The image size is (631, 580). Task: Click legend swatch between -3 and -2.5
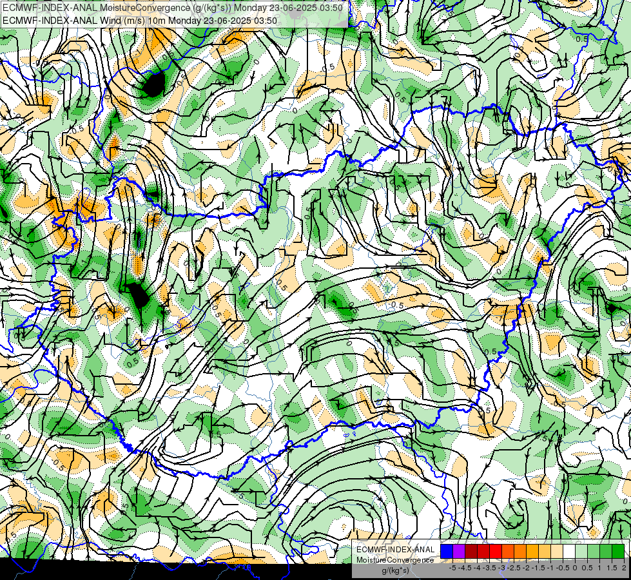click(508, 552)
